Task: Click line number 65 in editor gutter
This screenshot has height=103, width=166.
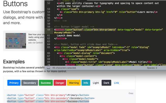Action: [x=48, y=47]
